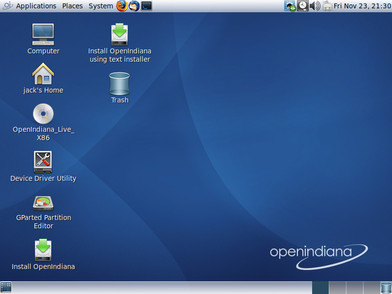Launch Firefox from the top panel
The height and width of the screenshot is (294, 392).
point(122,6)
